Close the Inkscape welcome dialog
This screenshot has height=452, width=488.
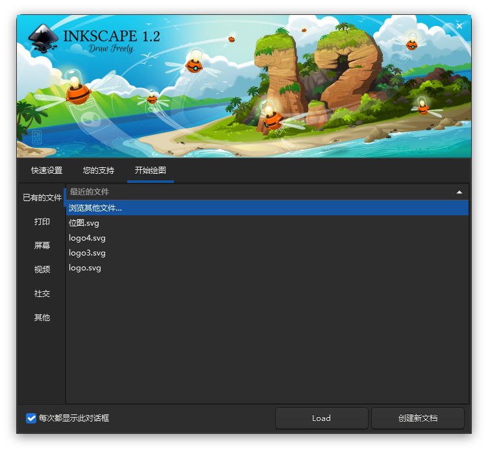(x=459, y=26)
